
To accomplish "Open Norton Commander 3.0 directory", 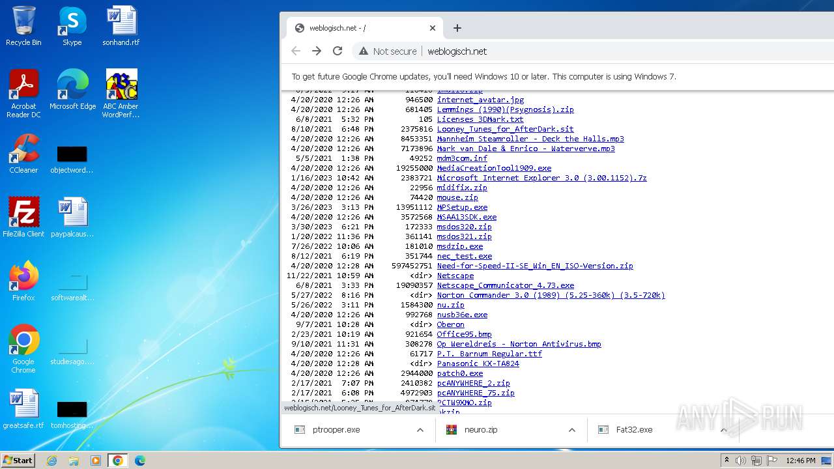I will tap(551, 295).
